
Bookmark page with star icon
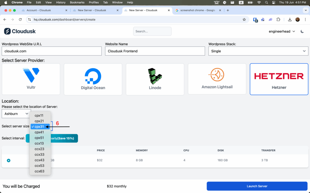click(244, 20)
